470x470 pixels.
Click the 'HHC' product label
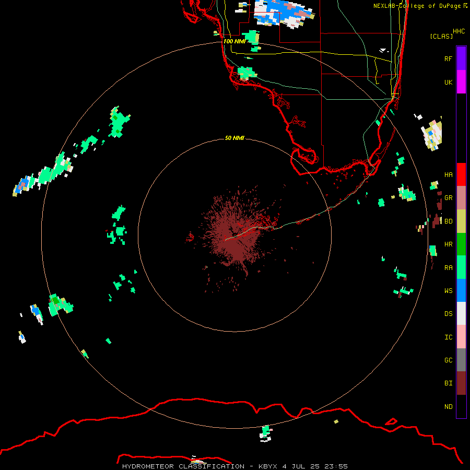tap(459, 31)
